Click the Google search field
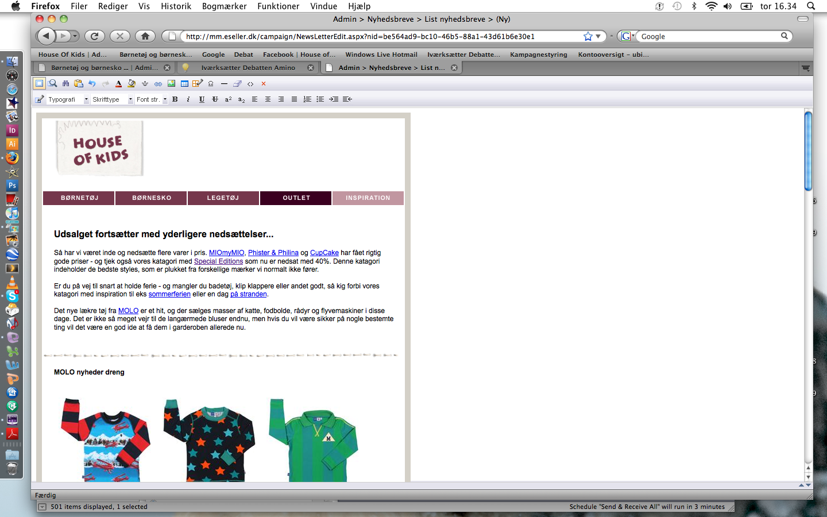The image size is (827, 517). [709, 36]
